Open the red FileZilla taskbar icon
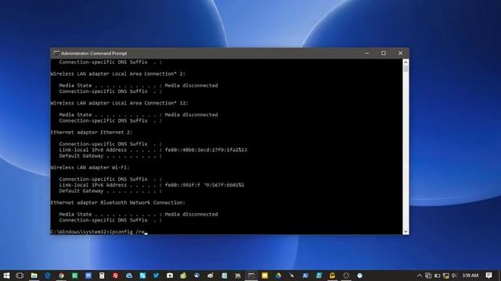501x281 pixels. click(115, 276)
